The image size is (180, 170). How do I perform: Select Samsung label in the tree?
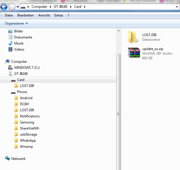[27, 122]
